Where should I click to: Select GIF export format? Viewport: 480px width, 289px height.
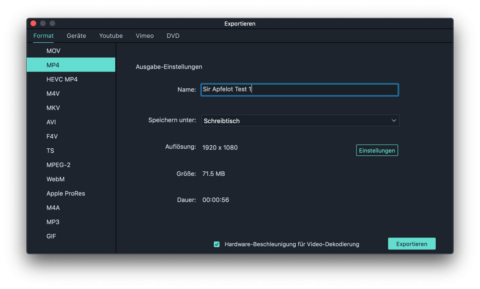pyautogui.click(x=71, y=236)
